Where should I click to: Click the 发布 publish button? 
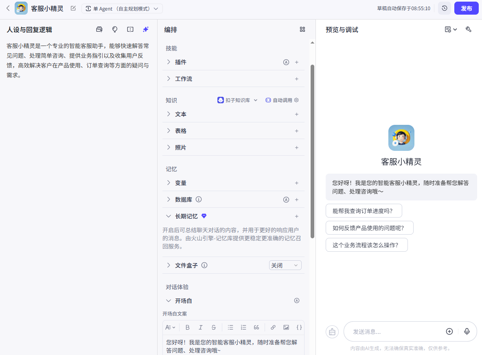(466, 8)
